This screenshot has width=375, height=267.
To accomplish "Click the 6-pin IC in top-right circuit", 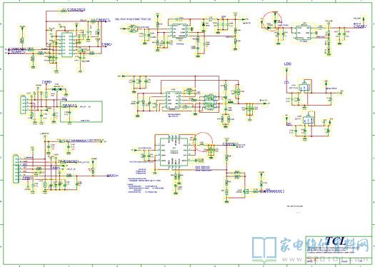I will 304,32.
